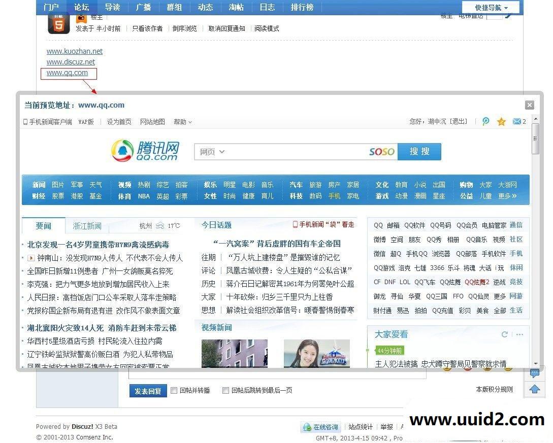Switch to the 浙江新闻 tab
553x443 pixels.
click(x=86, y=225)
